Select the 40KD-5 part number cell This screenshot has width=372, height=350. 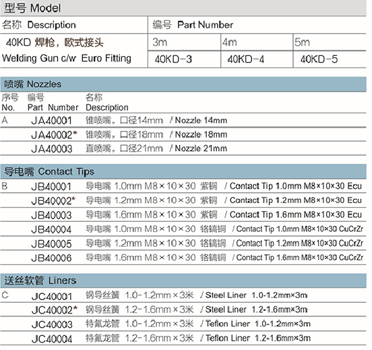(x=330, y=59)
